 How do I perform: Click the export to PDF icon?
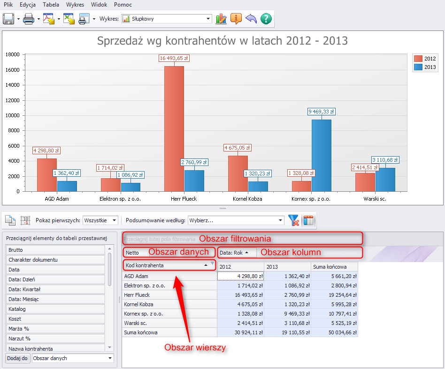point(49,19)
